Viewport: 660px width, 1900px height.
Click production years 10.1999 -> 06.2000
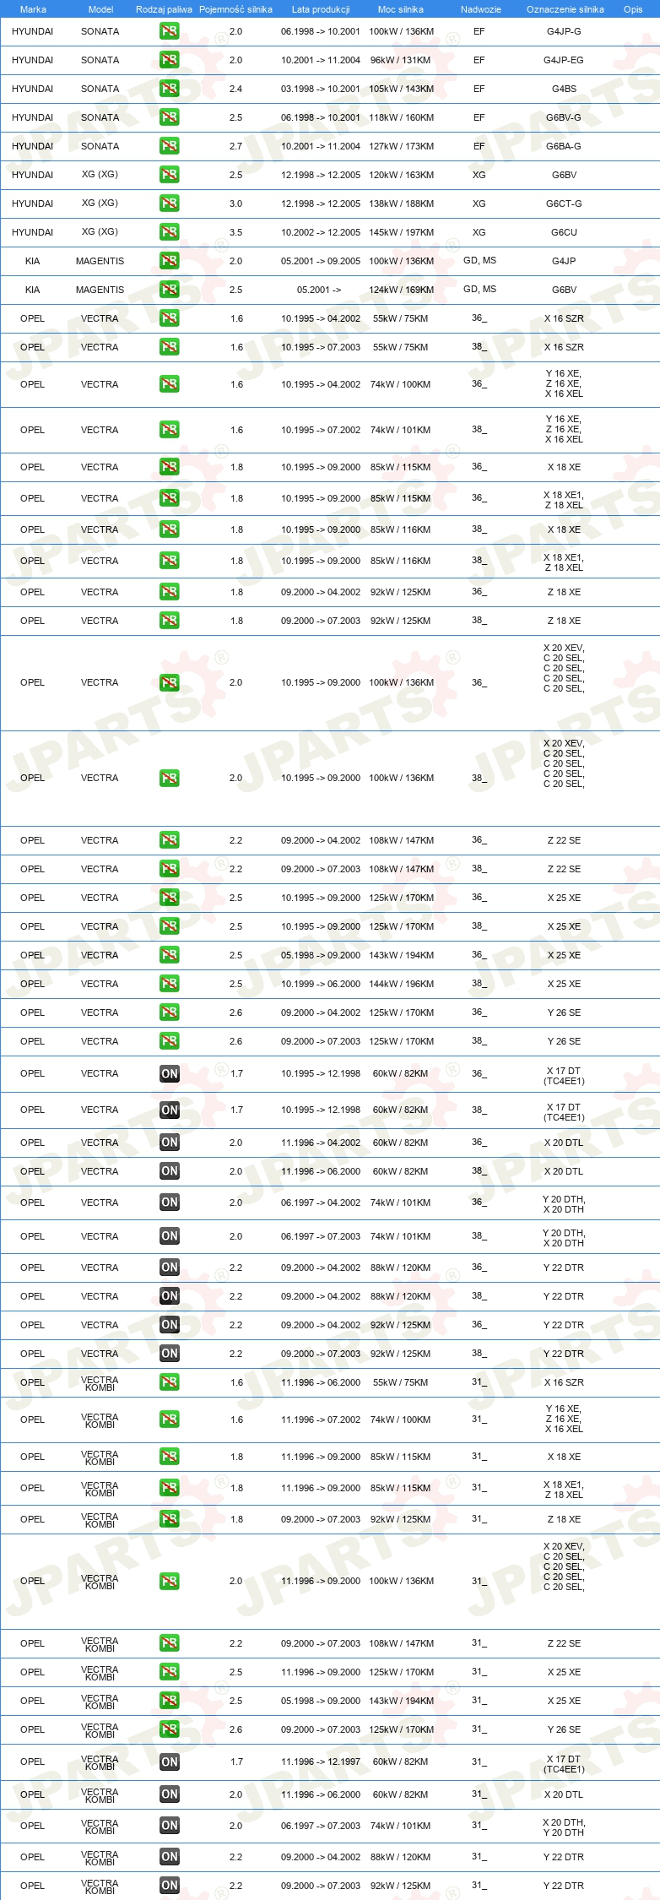point(321,984)
